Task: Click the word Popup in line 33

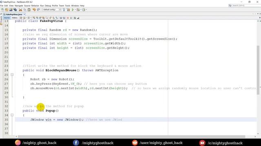Action: click(x=50, y=111)
